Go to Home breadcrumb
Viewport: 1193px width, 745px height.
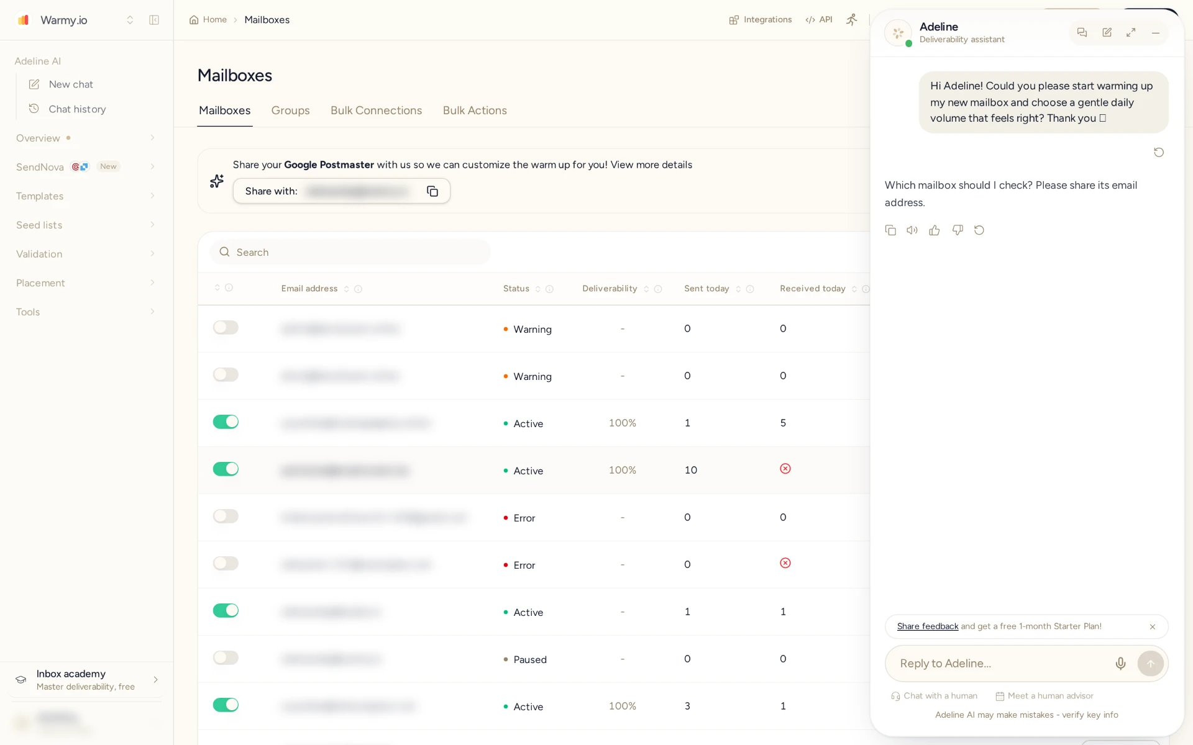pos(208,20)
